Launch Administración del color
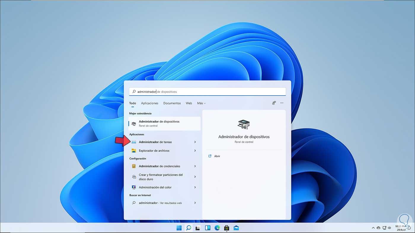 pos(156,187)
